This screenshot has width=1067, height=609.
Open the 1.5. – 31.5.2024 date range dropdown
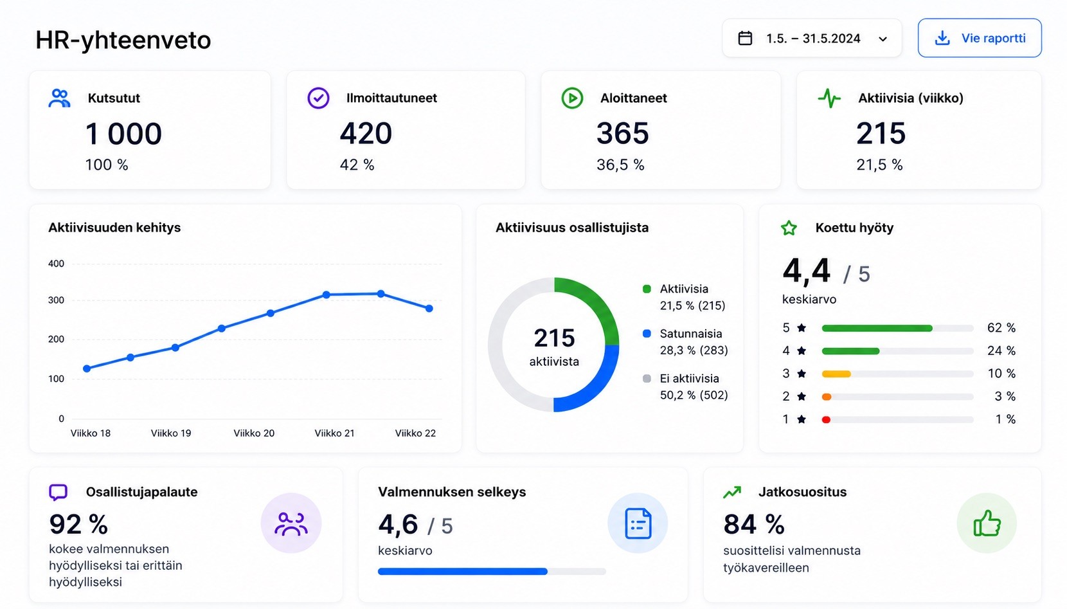pos(812,38)
